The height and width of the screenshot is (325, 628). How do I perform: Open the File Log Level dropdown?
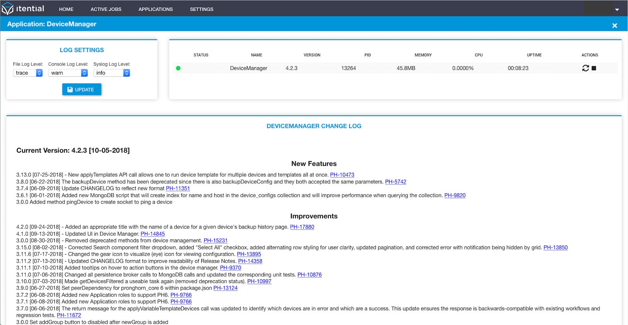click(28, 73)
